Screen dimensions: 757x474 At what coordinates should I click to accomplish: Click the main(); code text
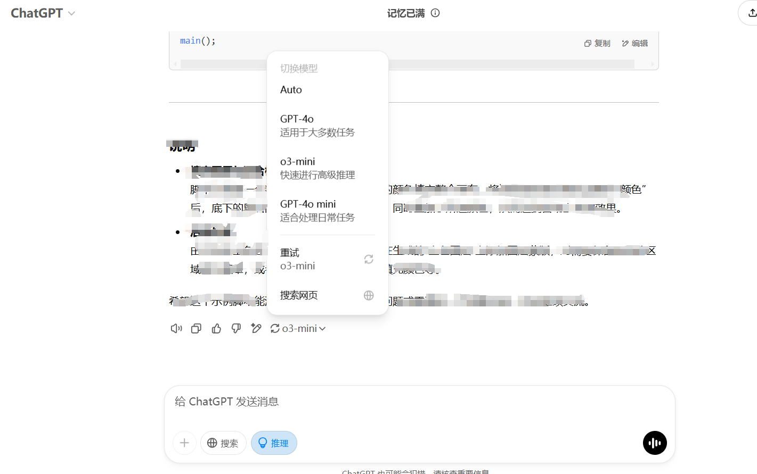pyautogui.click(x=198, y=41)
